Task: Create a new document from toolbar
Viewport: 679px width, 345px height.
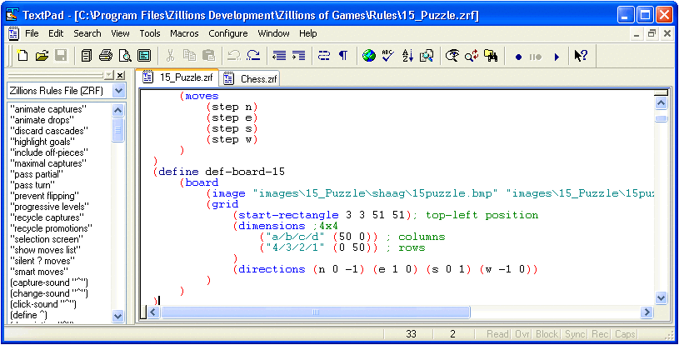Action: pos(22,56)
